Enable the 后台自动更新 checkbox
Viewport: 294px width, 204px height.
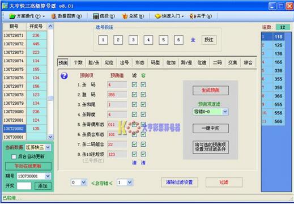(14, 156)
